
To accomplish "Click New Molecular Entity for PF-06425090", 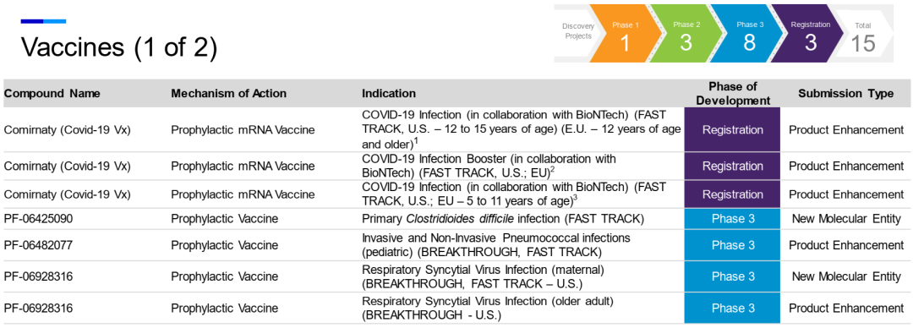I will point(846,219).
